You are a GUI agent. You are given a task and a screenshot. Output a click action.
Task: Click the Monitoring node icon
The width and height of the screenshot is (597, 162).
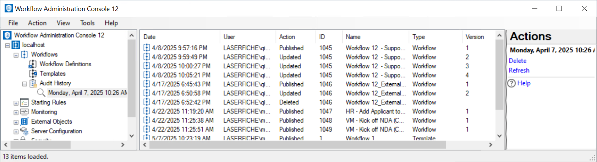coord(24,112)
